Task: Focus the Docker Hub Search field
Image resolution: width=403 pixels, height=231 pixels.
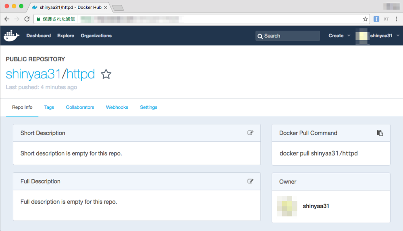Action: point(288,36)
